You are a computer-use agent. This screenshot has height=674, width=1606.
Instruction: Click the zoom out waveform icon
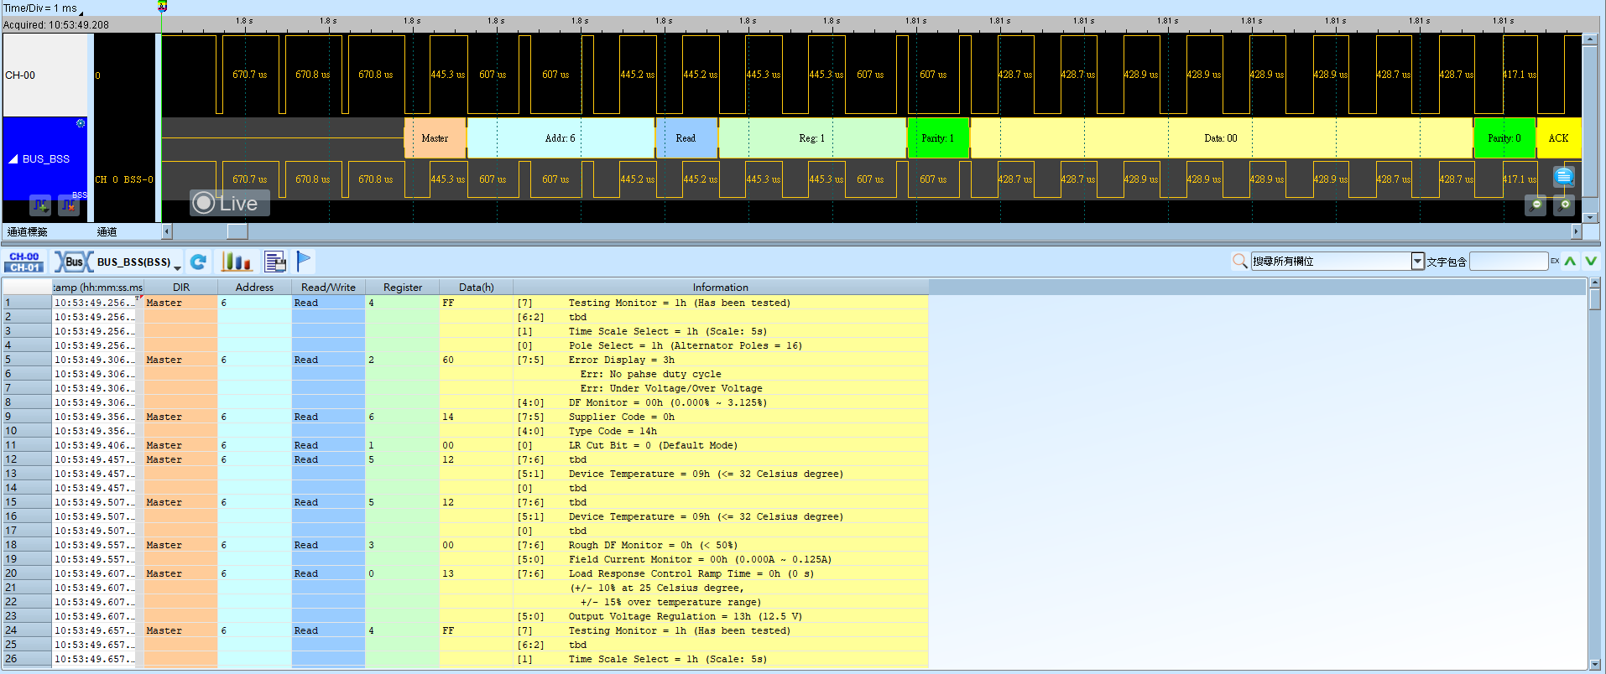coord(1536,205)
